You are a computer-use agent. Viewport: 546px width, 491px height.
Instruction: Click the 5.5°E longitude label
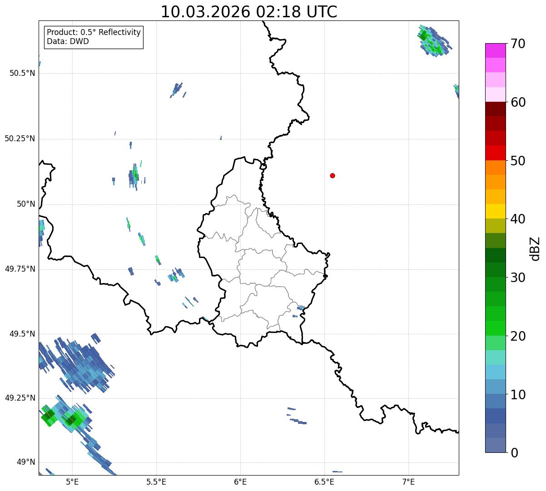(x=156, y=481)
